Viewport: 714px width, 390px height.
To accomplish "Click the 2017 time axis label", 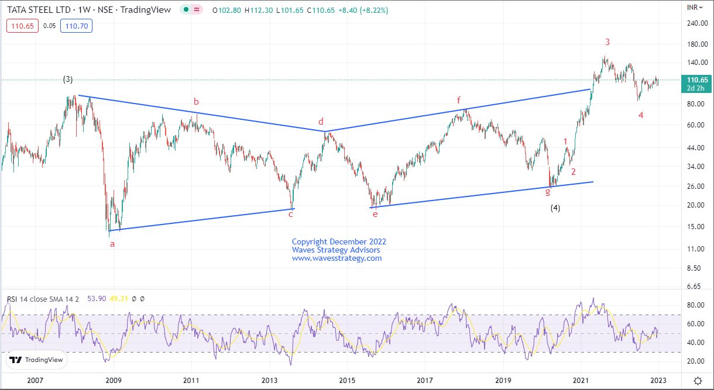I will point(425,381).
